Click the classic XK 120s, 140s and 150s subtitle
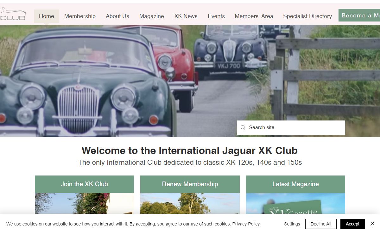Image resolution: width=380 pixels, height=234 pixels. click(190, 163)
